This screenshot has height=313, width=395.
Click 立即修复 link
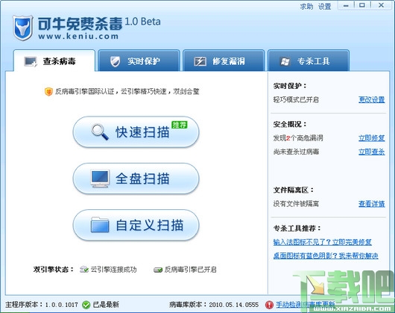372,138
